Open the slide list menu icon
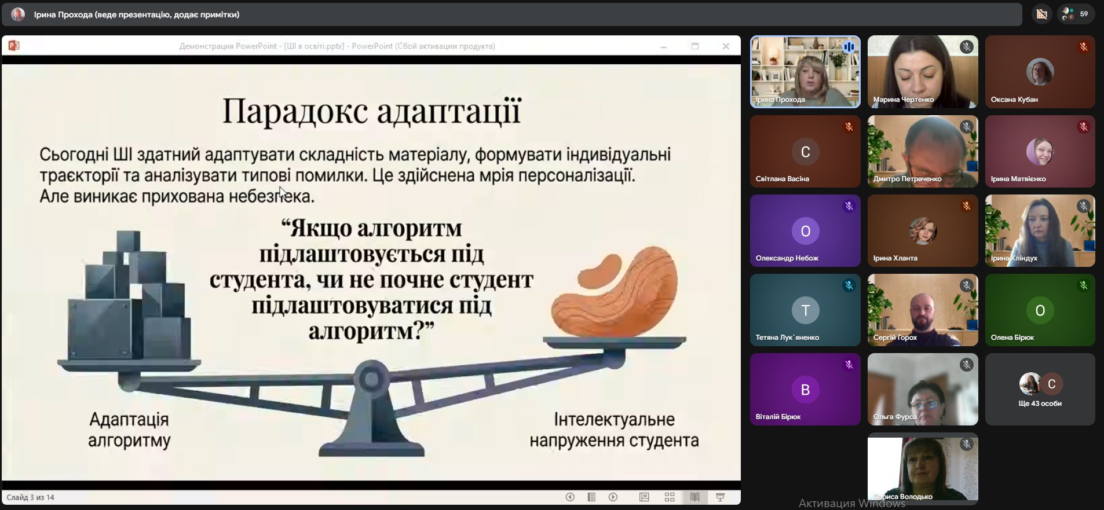Screen dimensions: 1104x510 coord(591,497)
